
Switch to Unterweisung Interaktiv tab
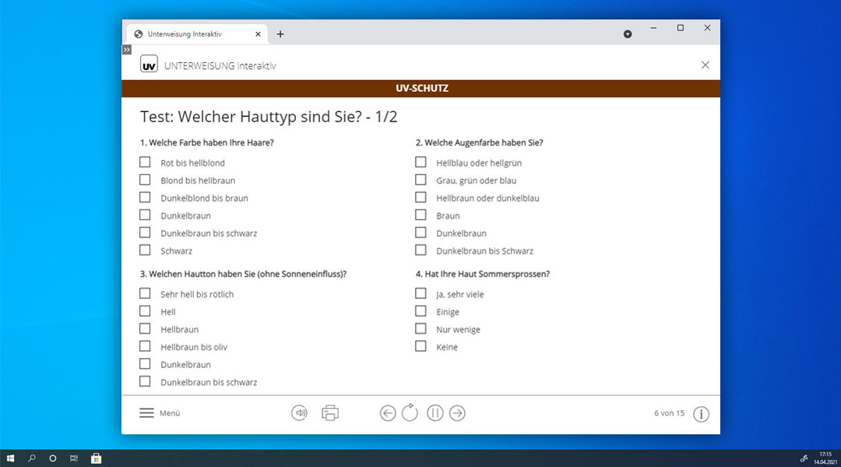195,33
